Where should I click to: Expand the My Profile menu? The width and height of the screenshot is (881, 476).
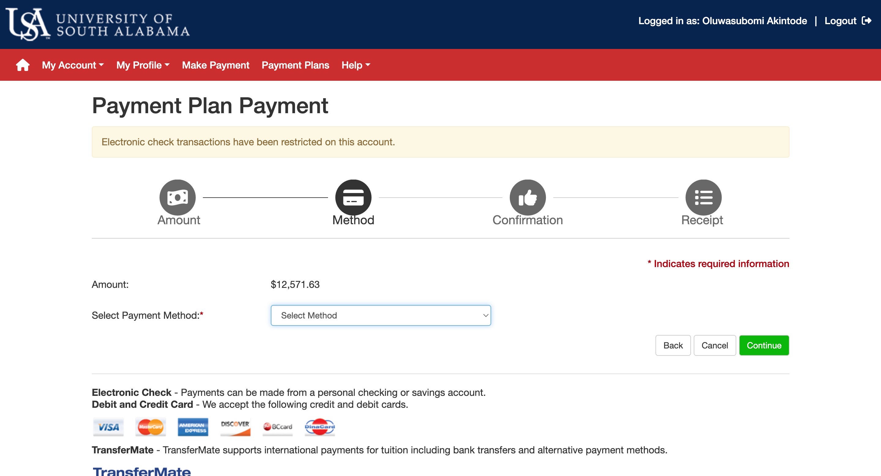click(143, 65)
